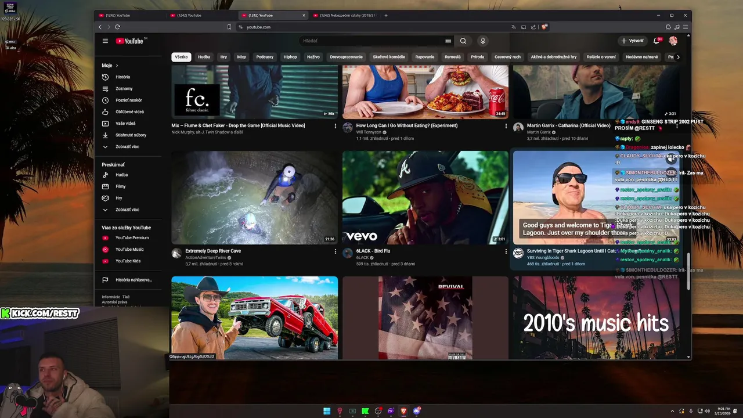Click the Brave shields lion icon
Screen dimensions: 743x418
click(544, 27)
